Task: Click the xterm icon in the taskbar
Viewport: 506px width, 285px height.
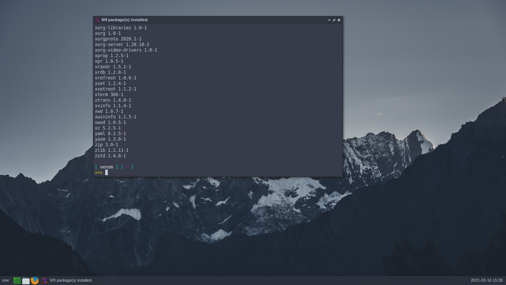Action: [x=45, y=281]
